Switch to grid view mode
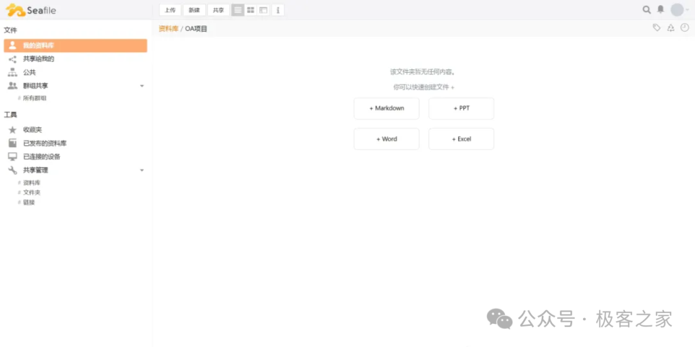Image resolution: width=695 pixels, height=347 pixels. point(251,10)
